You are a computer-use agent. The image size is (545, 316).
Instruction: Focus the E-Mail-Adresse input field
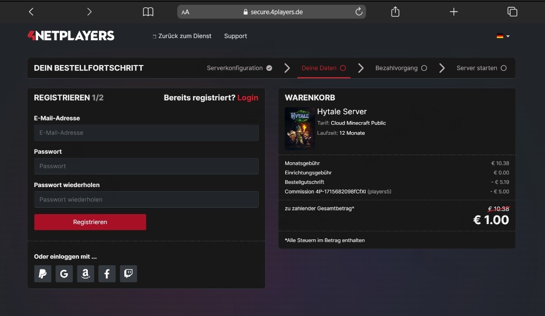tap(146, 133)
